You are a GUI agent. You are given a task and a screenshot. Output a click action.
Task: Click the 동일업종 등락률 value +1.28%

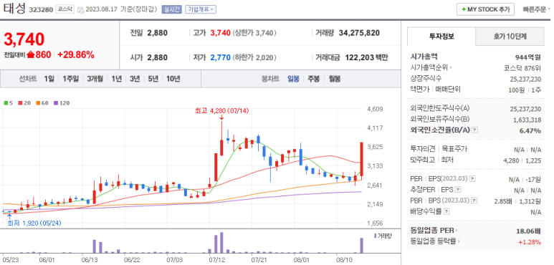(x=529, y=242)
